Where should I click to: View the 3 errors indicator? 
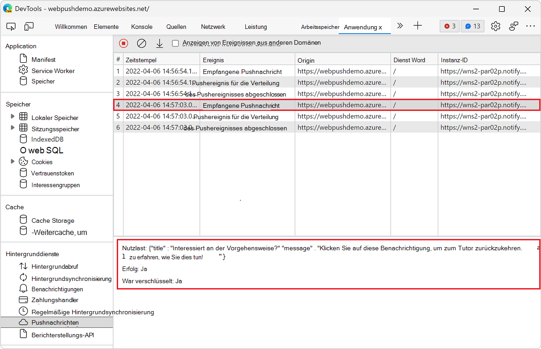pyautogui.click(x=449, y=26)
